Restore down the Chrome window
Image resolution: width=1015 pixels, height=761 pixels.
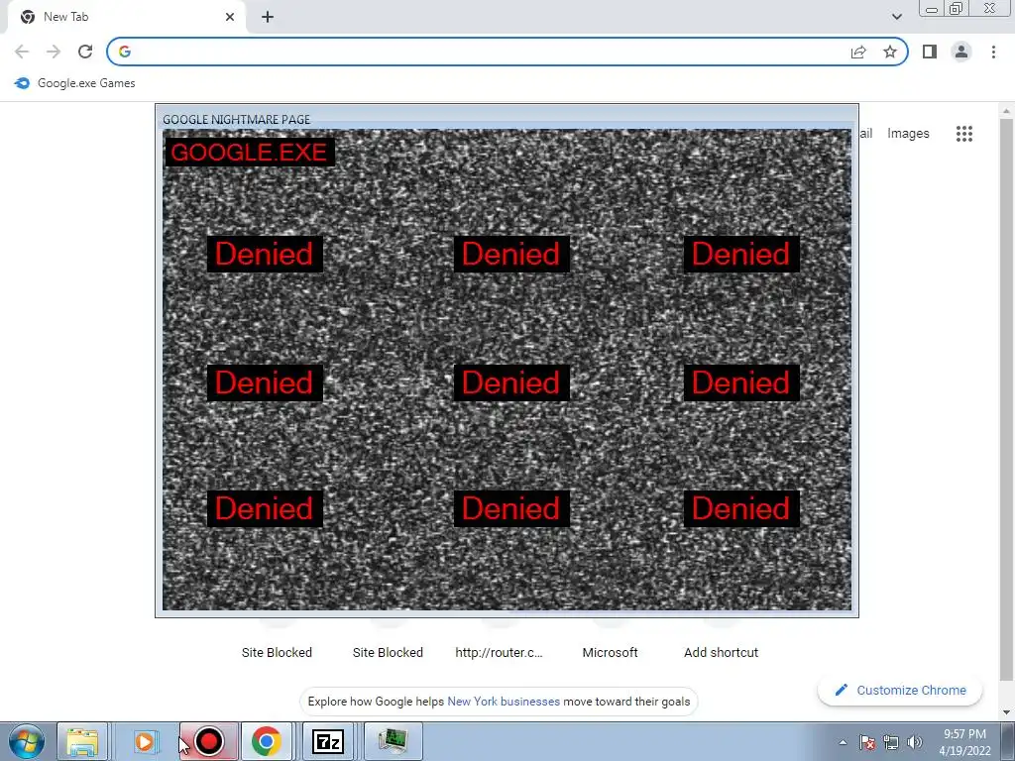tap(956, 9)
